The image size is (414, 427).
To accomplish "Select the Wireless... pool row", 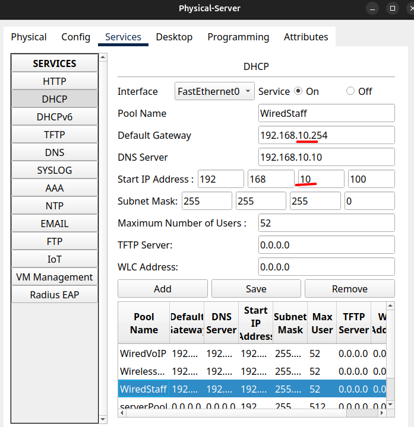I will (x=252, y=371).
